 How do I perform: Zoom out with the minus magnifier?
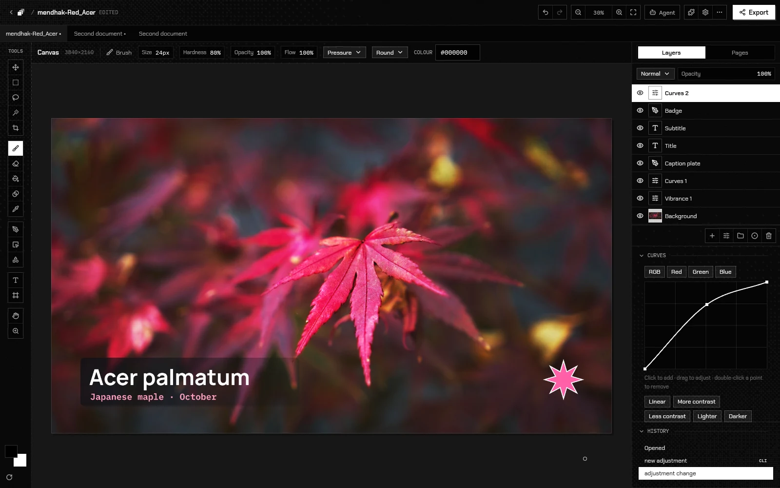click(x=578, y=12)
